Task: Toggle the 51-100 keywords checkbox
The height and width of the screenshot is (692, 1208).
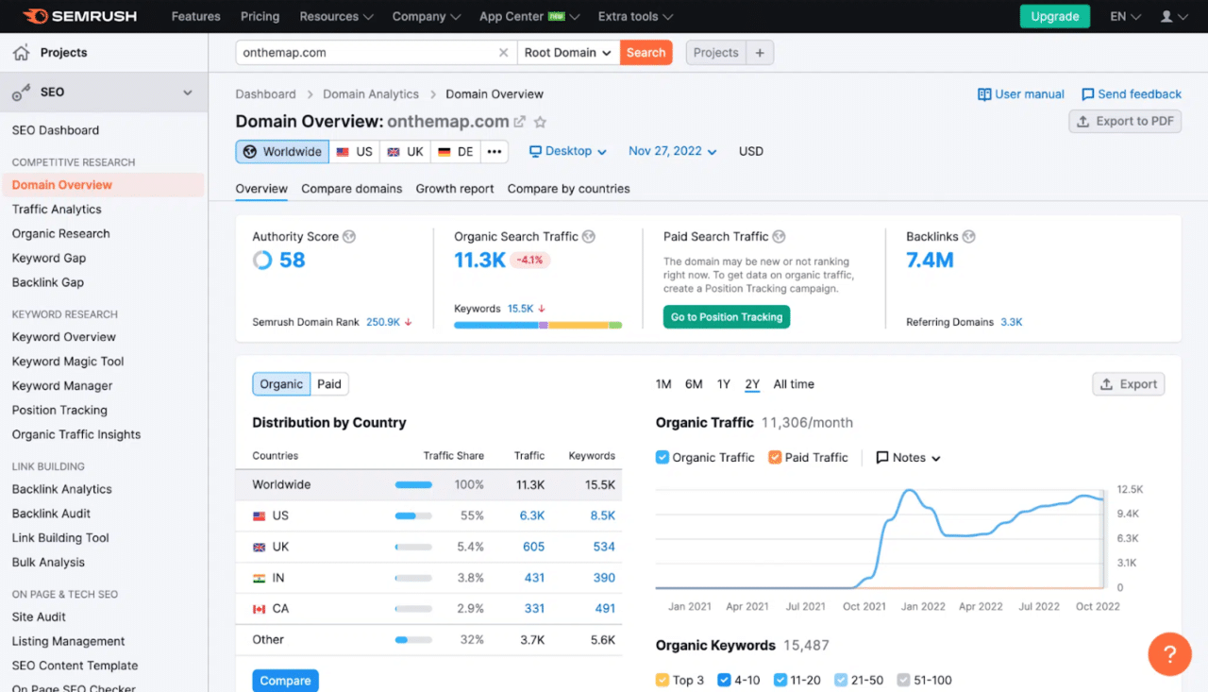Action: coord(903,681)
